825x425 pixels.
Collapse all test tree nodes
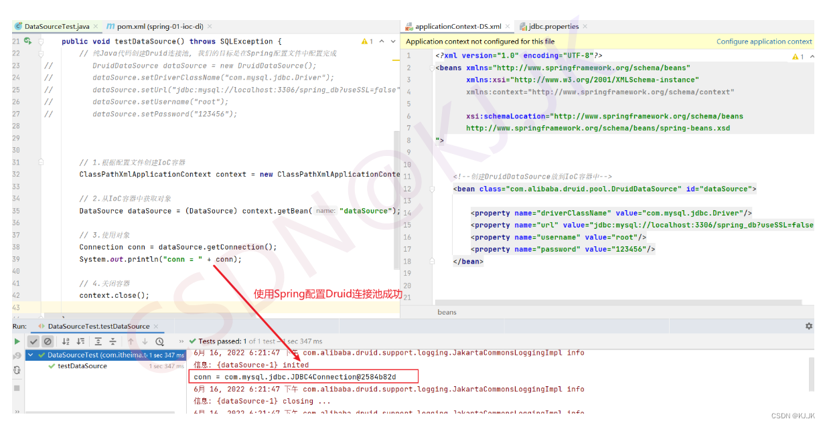pyautogui.click(x=112, y=341)
